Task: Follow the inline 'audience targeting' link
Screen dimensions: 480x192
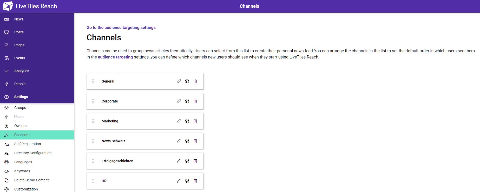Action: coord(115,57)
